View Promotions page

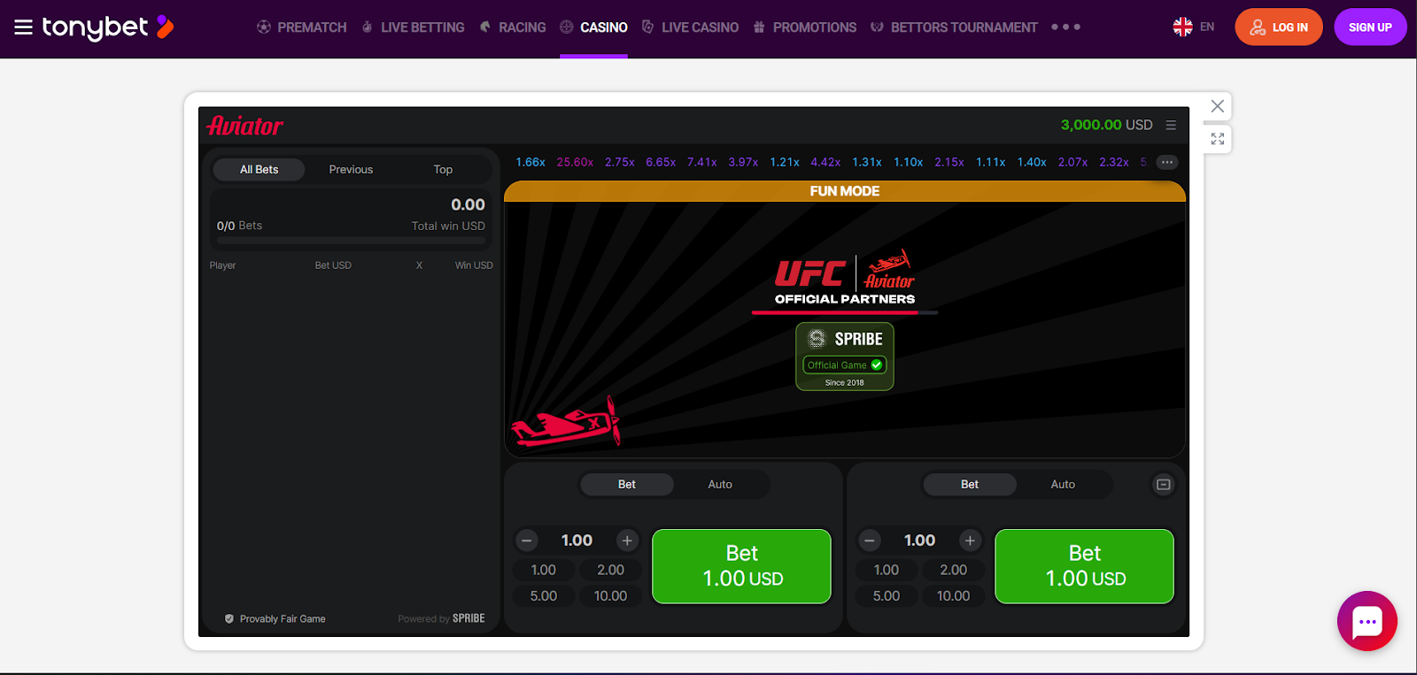click(805, 27)
